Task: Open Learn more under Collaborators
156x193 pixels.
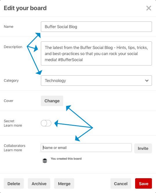Action: (x=13, y=150)
